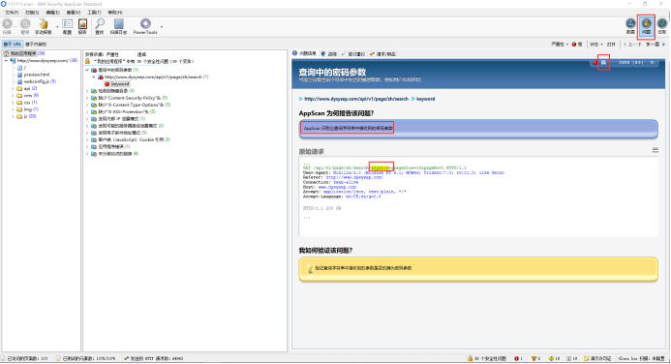The width and height of the screenshot is (671, 364).
Task: Click the low severity count in status bar
Action: pyautogui.click(x=554, y=358)
